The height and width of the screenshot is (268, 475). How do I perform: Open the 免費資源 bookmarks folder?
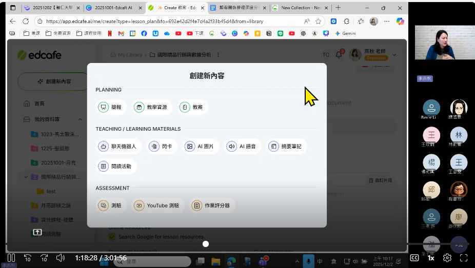click(x=58, y=34)
